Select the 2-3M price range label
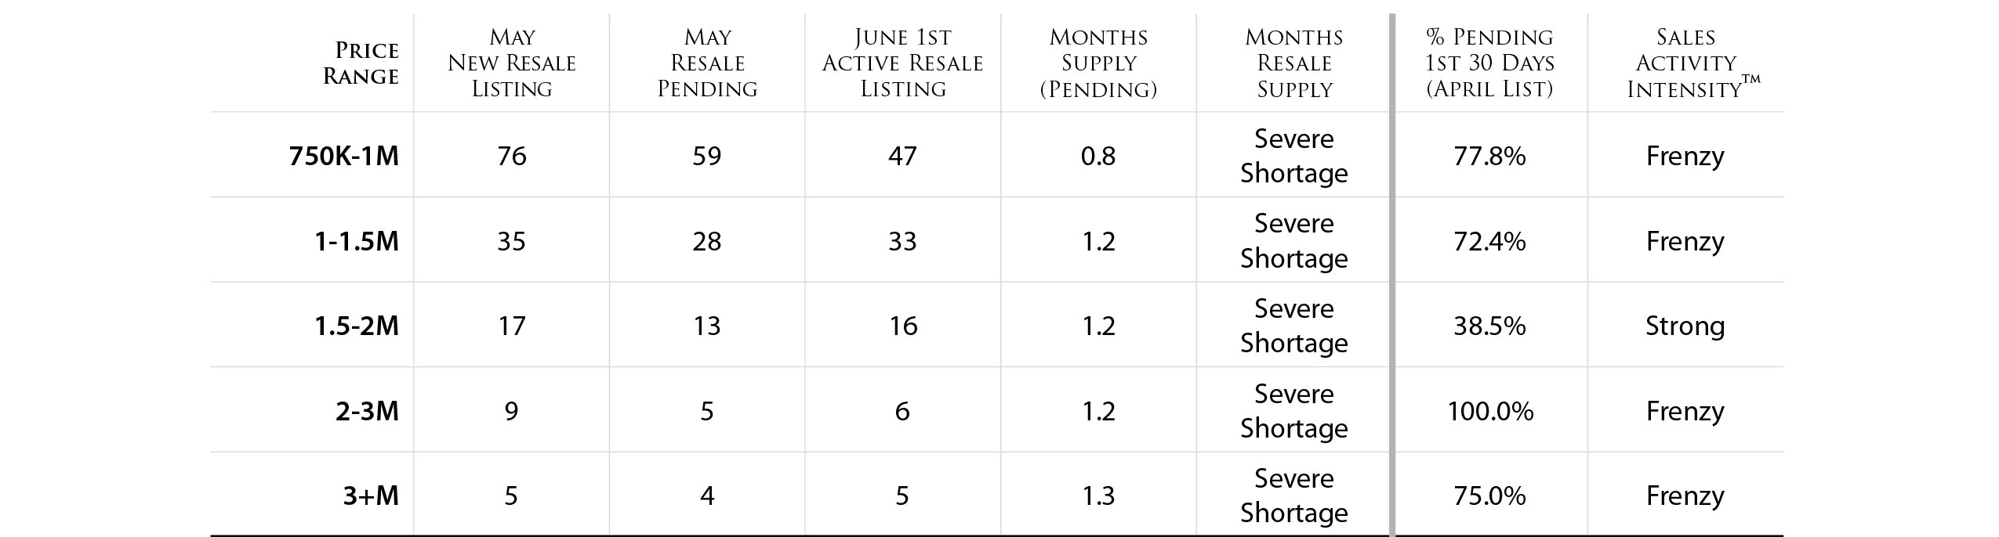The image size is (1999, 537). coord(367,411)
